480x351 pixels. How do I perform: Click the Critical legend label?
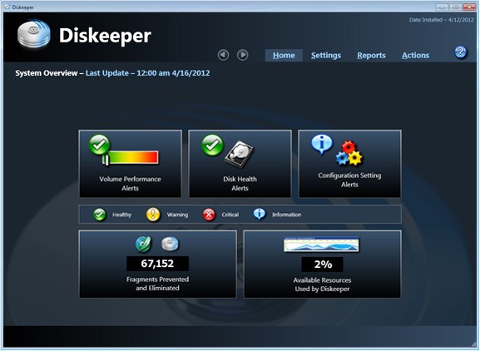point(230,215)
